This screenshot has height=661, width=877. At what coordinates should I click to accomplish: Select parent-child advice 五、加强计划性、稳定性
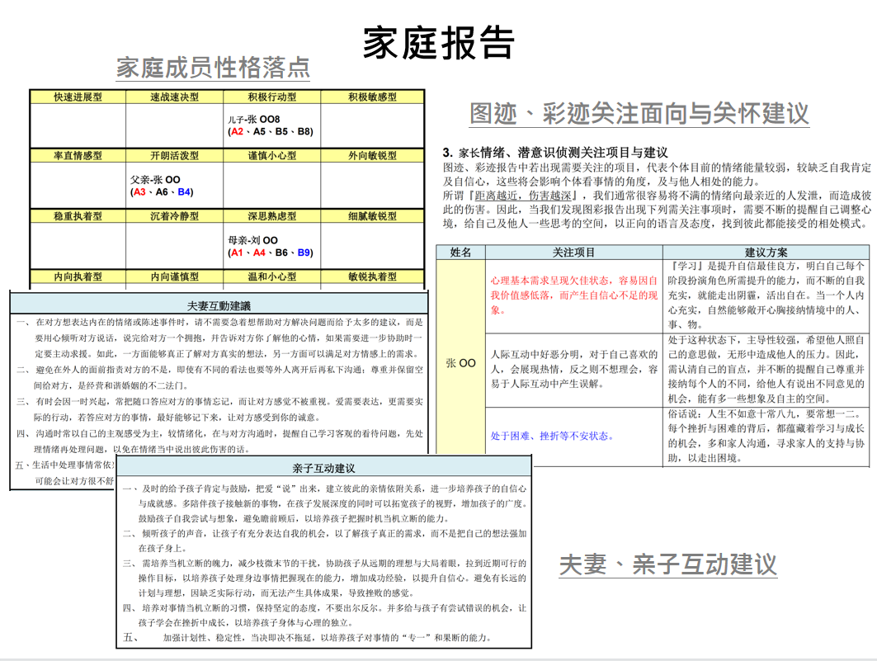point(307,638)
